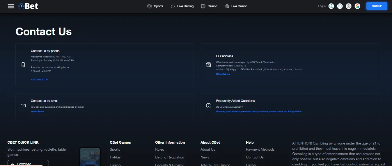Click the blue SIGN UP button
392x166 pixels.
(377, 6)
